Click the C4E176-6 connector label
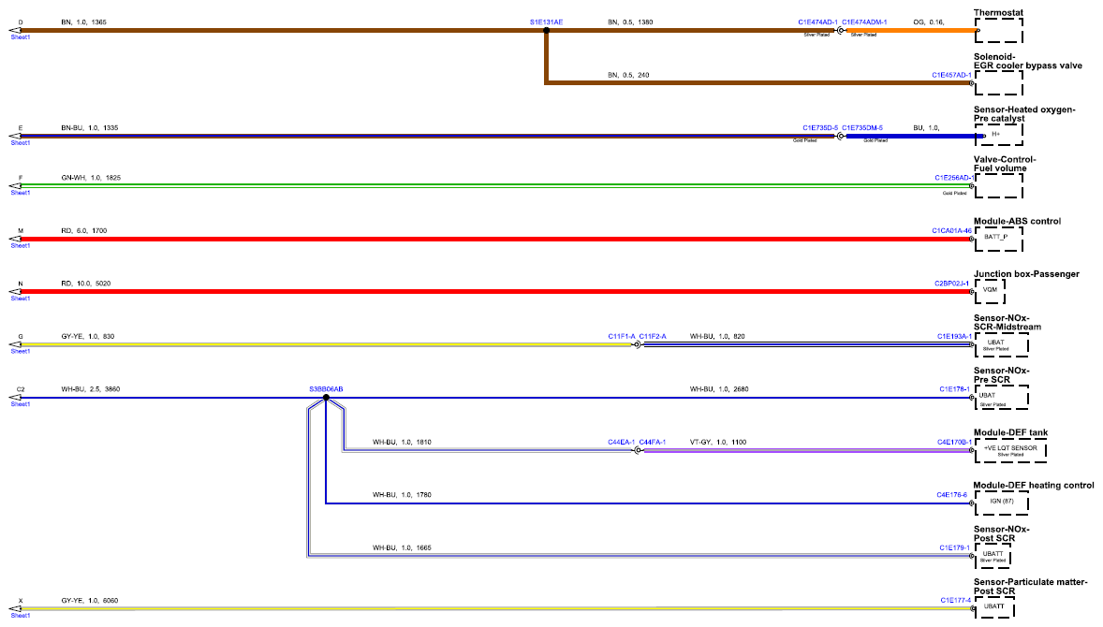Viewport: 1103px width, 627px height. tap(951, 495)
